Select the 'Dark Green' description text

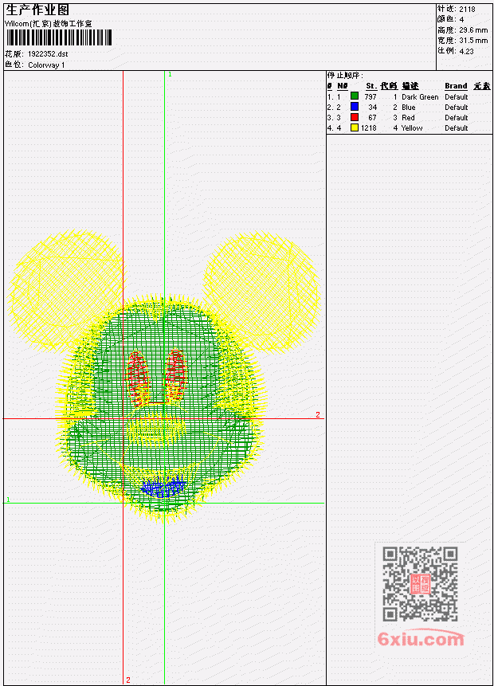coord(420,96)
